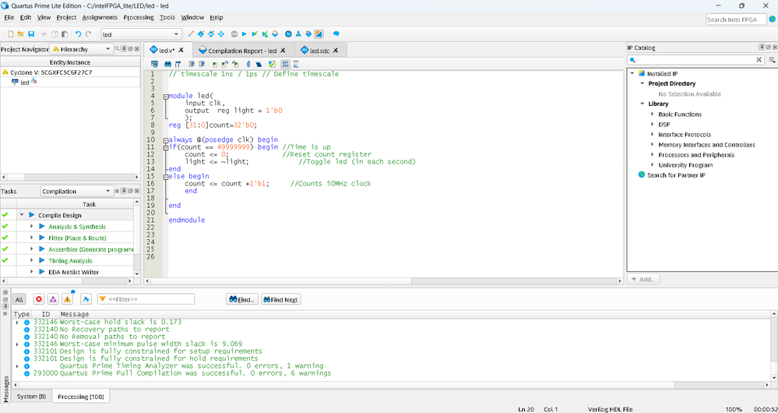Expand the Analysis & Synthesis task
778x413 pixels.
[x=32, y=227]
